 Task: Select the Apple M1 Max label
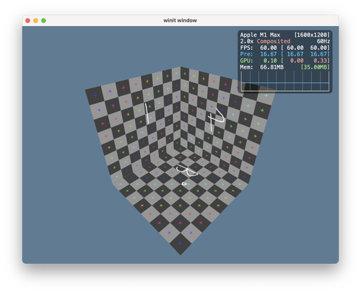pos(260,35)
